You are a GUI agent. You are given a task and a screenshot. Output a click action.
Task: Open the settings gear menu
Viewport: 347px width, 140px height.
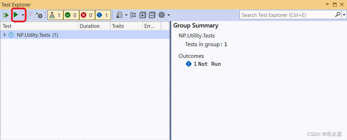click(x=164, y=15)
